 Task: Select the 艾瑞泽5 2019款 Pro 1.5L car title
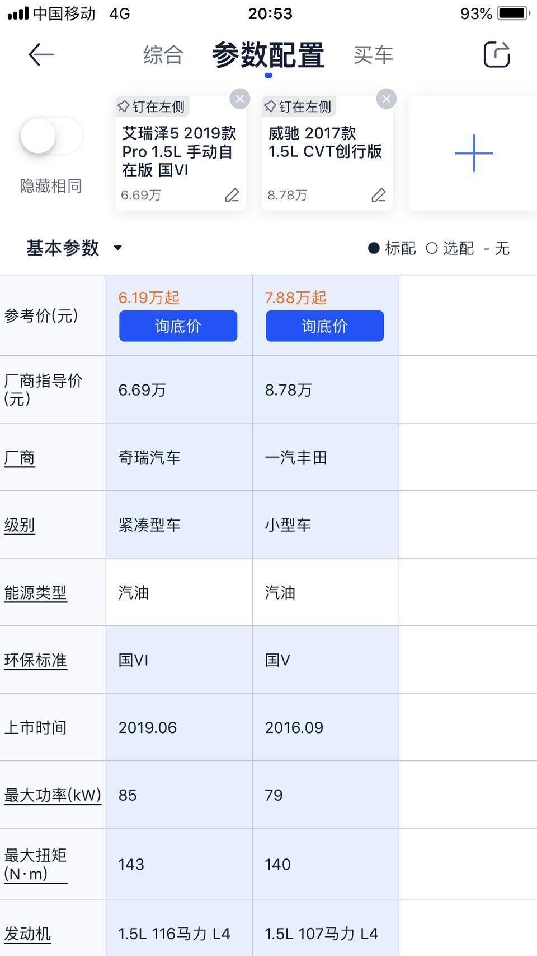[179, 151]
